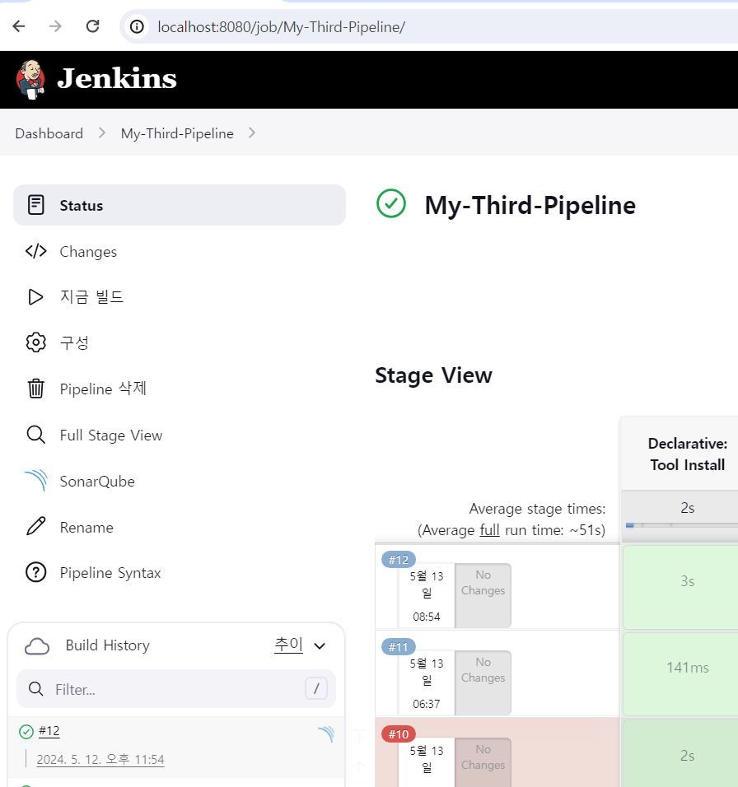Click the Changes code-brackets icon

pyautogui.click(x=35, y=251)
